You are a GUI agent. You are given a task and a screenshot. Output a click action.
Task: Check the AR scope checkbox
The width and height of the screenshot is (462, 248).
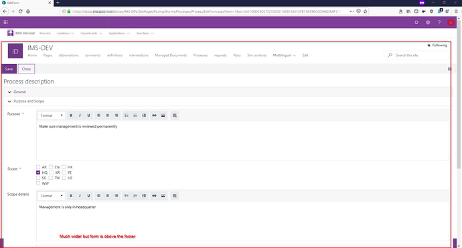pos(38,167)
